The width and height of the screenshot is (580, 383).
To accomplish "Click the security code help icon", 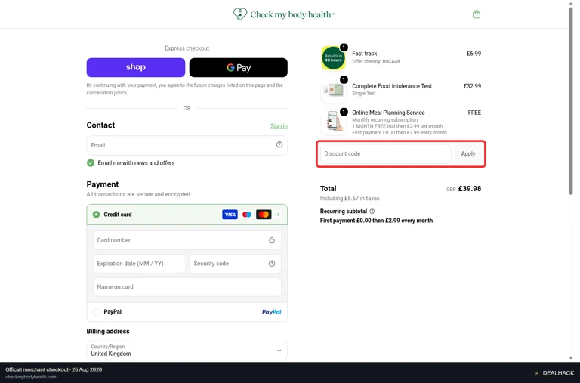I will (272, 264).
